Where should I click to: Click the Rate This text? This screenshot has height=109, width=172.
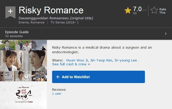(163, 11)
